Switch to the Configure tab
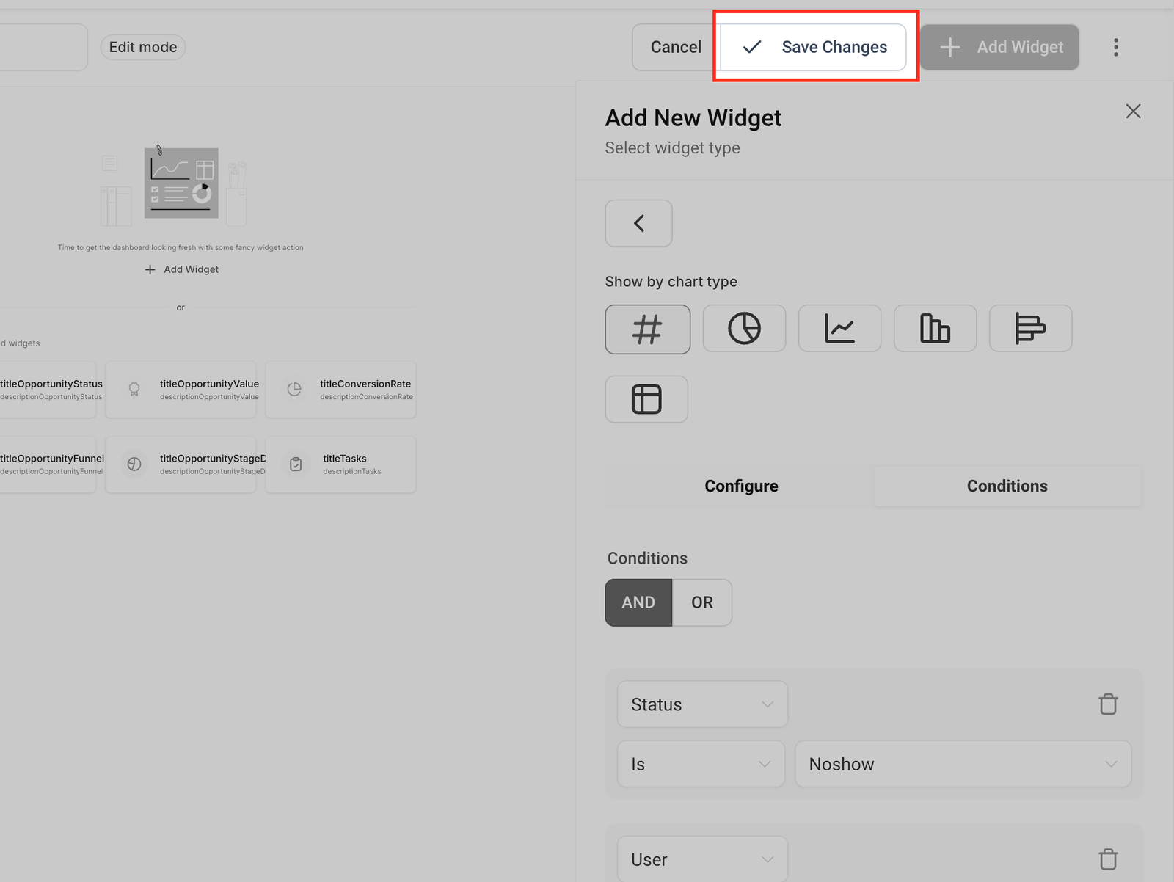The width and height of the screenshot is (1174, 882). click(741, 486)
